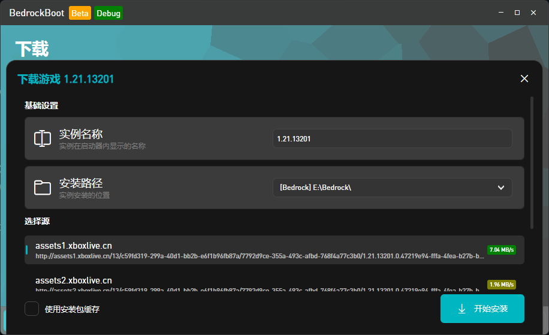Click the 1.96 MB/s speed badge
Image resolution: width=549 pixels, height=335 pixels.
point(502,284)
